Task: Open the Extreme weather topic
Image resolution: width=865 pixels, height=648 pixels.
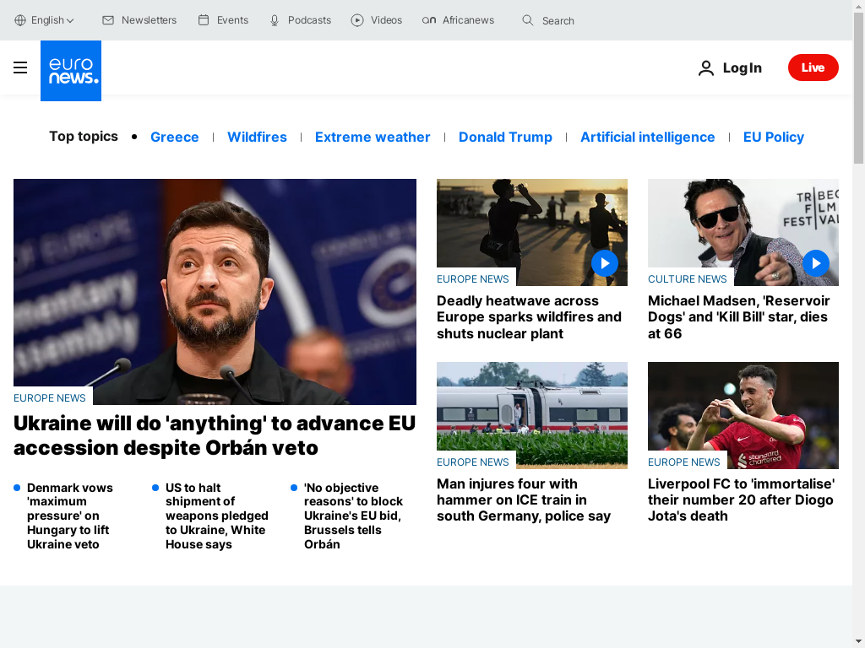Action: [373, 138]
